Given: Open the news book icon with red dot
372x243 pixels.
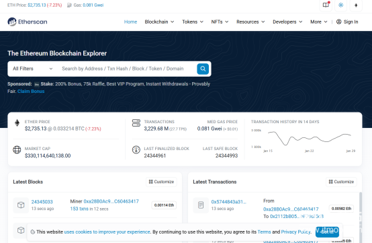Looking at the screenshot, I should 326,5.
